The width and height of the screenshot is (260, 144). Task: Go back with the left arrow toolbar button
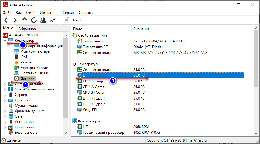[6, 20]
